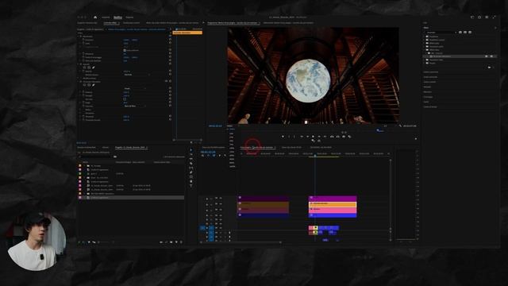This screenshot has width=508, height=286.
Task: Select the Track Select Forward tool
Action: (191, 154)
